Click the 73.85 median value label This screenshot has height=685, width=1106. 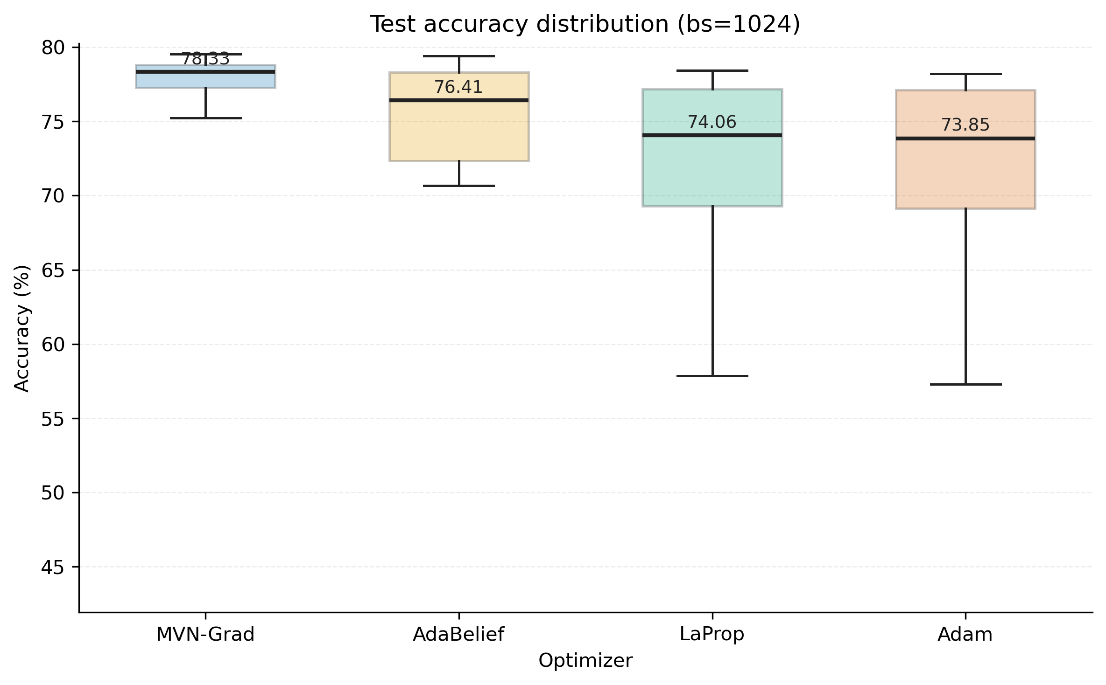(965, 125)
